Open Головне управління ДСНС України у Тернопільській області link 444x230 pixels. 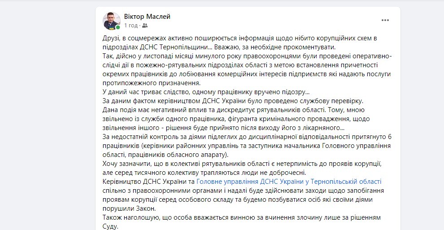coord(289,181)
